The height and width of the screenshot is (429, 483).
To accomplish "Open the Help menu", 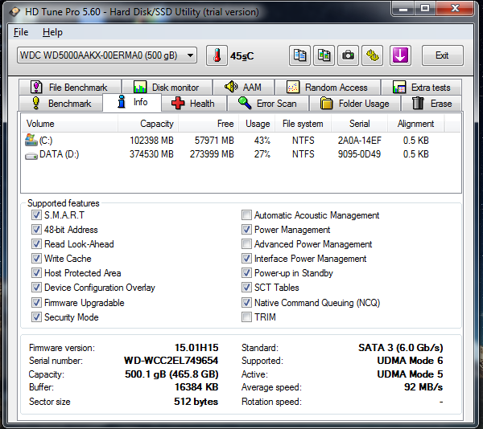I will pos(52,32).
